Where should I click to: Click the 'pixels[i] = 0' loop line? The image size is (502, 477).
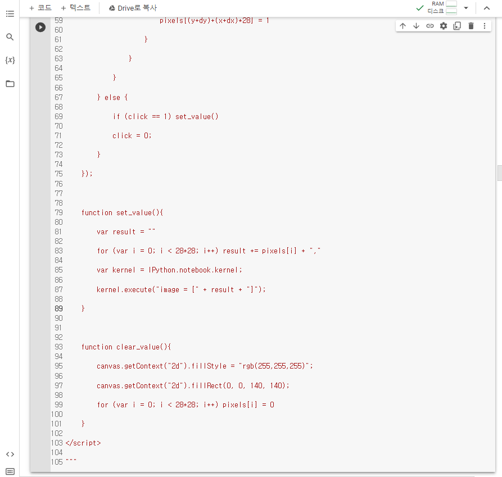pos(186,405)
